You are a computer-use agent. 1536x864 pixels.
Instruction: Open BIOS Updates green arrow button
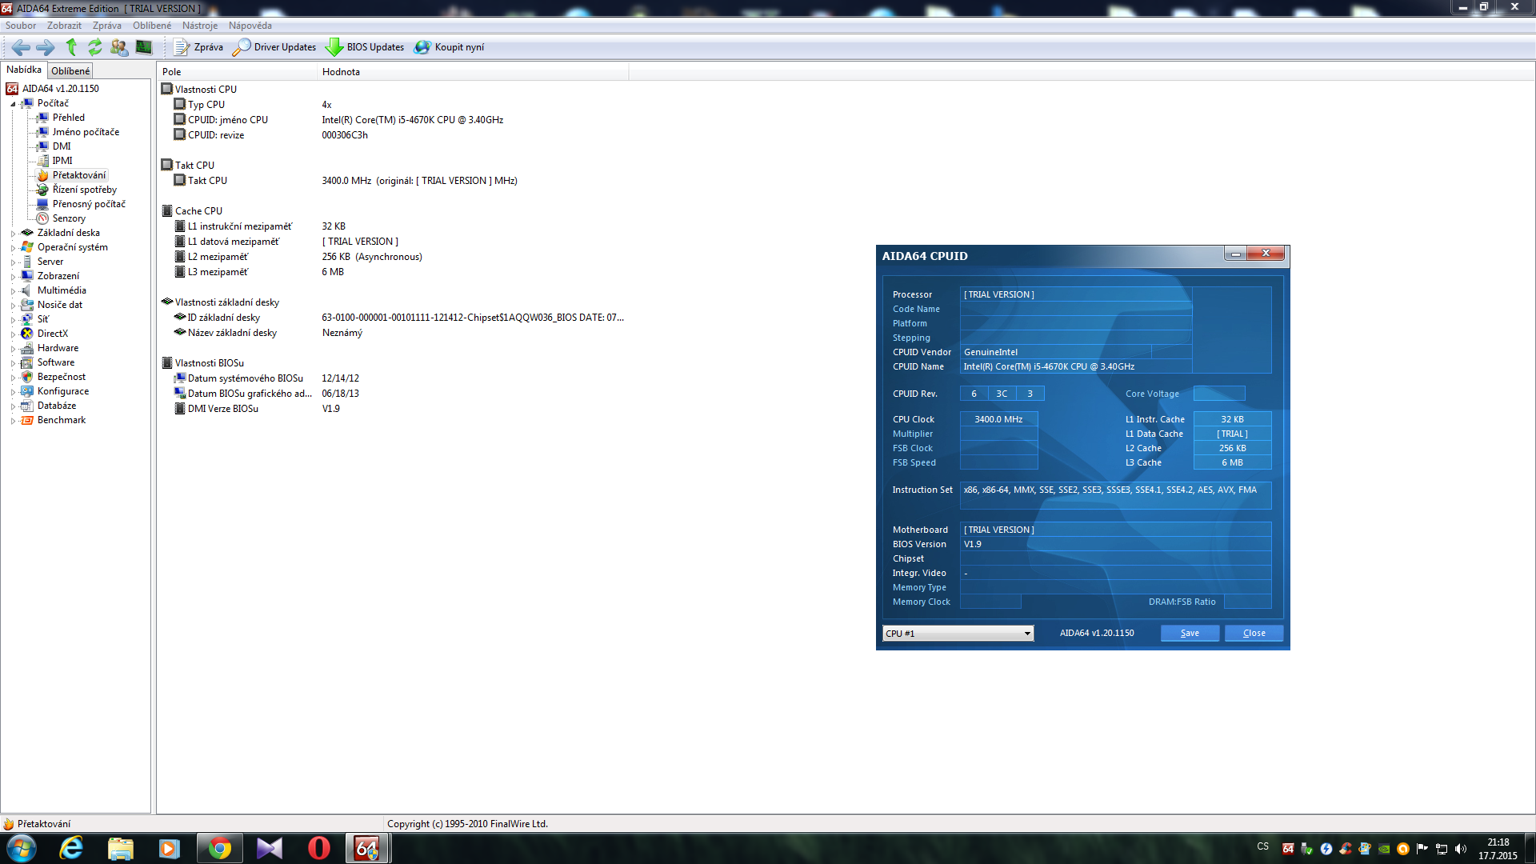click(365, 47)
